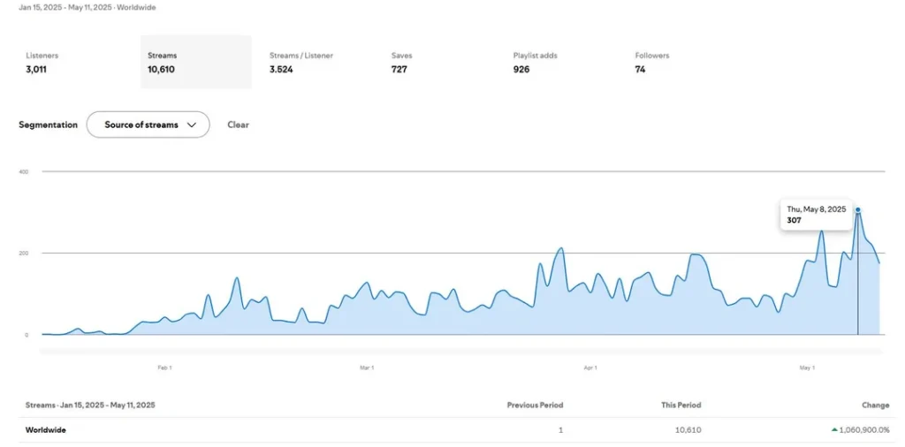The width and height of the screenshot is (905, 447).
Task: Click the This Period column header
Action: (x=681, y=405)
